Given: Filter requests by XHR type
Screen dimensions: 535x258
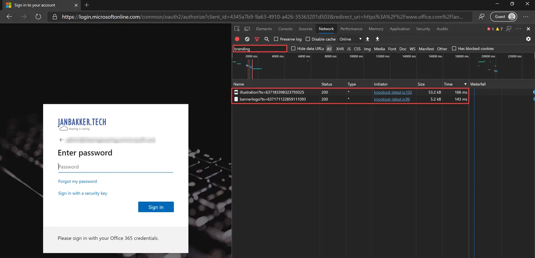Looking at the screenshot, I should [340, 49].
